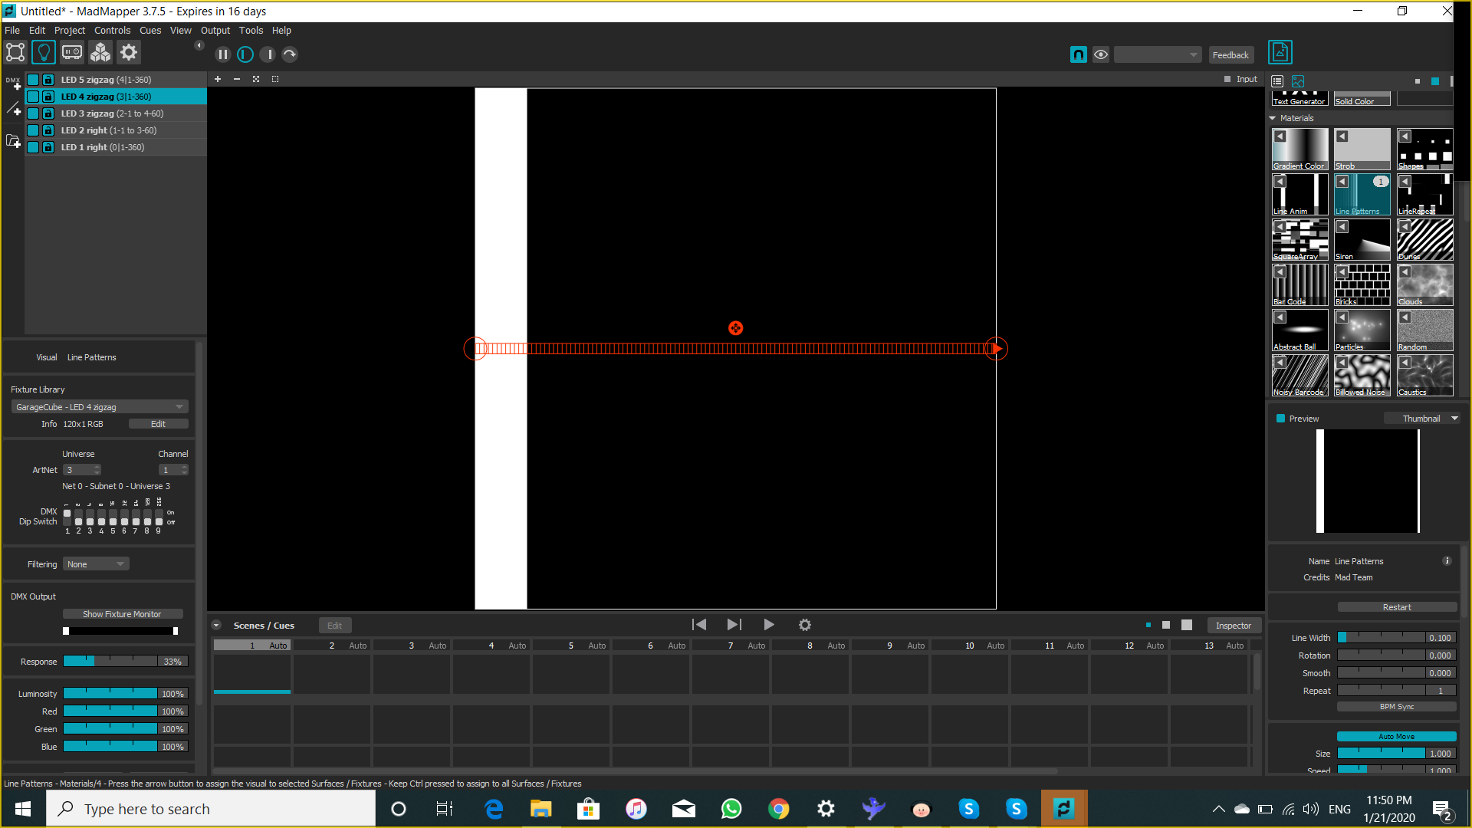Open the Output menu
This screenshot has width=1472, height=828.
tap(215, 31)
